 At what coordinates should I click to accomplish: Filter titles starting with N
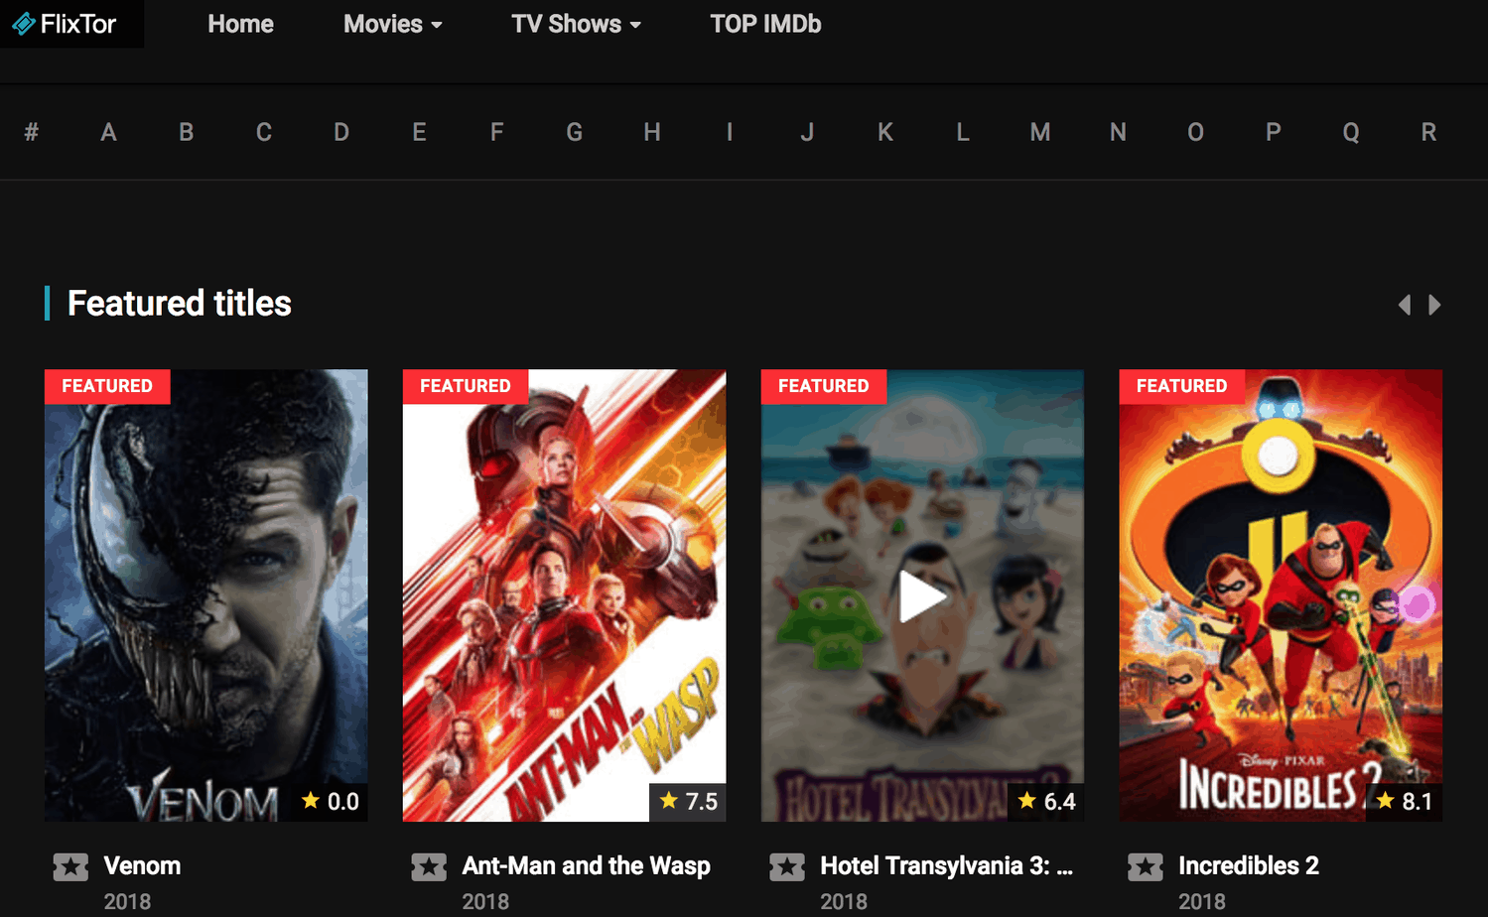click(x=1118, y=132)
